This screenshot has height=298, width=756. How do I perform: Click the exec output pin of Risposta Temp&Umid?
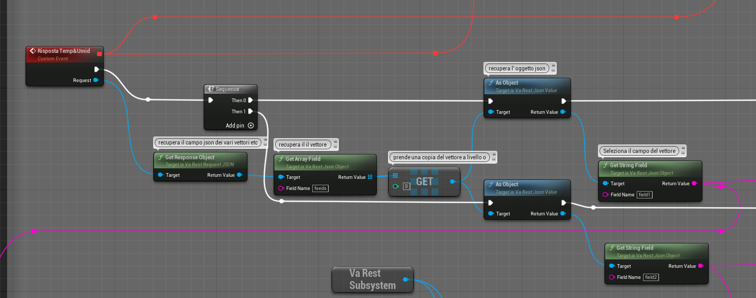pos(96,69)
